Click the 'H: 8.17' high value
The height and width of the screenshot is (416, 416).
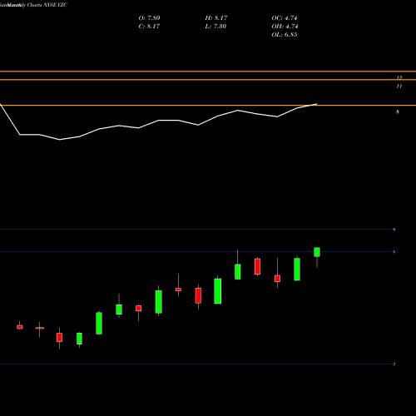coord(216,18)
